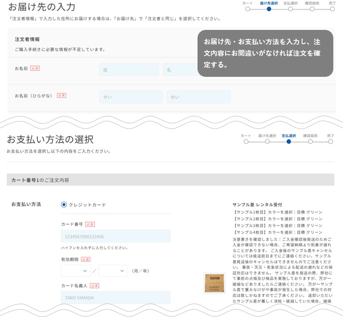Click the 【サンプル3枚目】 color option line
The width and height of the screenshot is (343, 317).
[277, 225]
